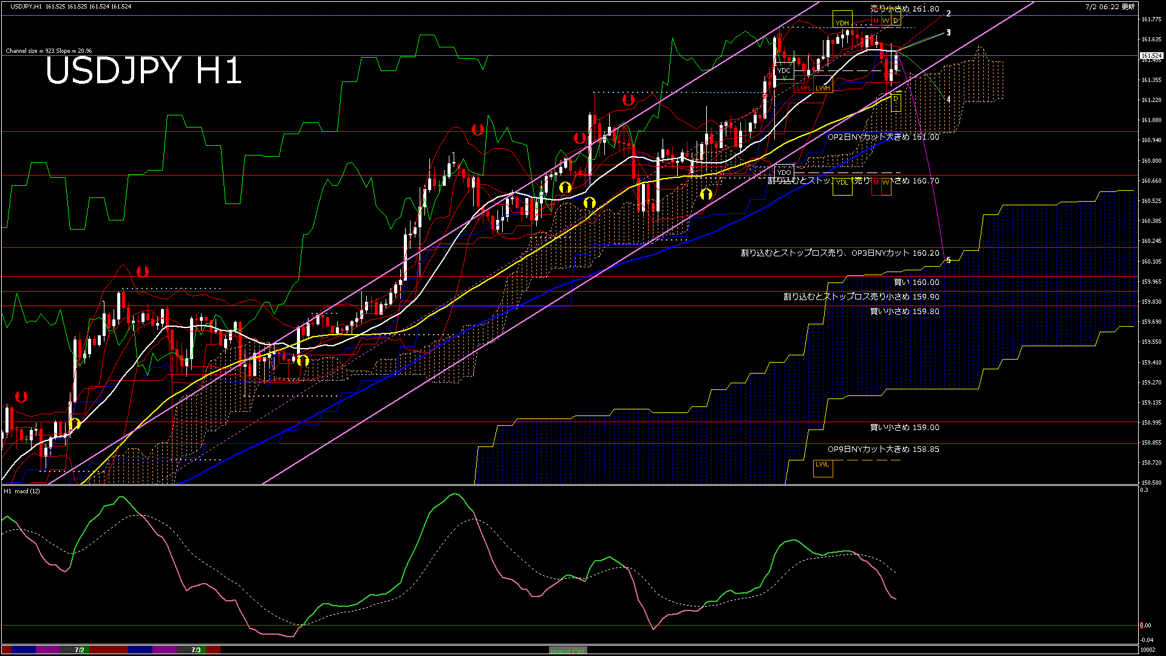Viewport: 1166px width, 656px height.
Task: Click wave projection number 5 endpoint
Action: click(x=948, y=260)
